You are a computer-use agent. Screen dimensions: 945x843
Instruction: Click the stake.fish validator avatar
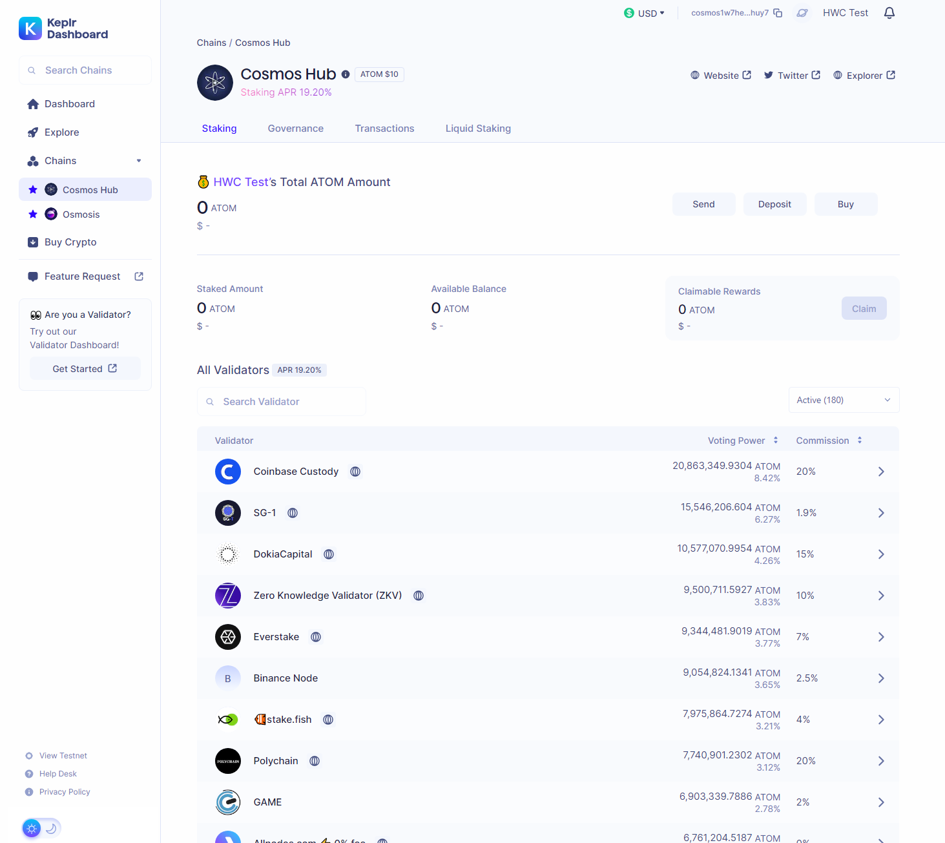click(228, 720)
